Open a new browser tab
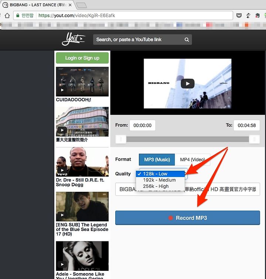This screenshot has height=279, width=266. (82, 5)
